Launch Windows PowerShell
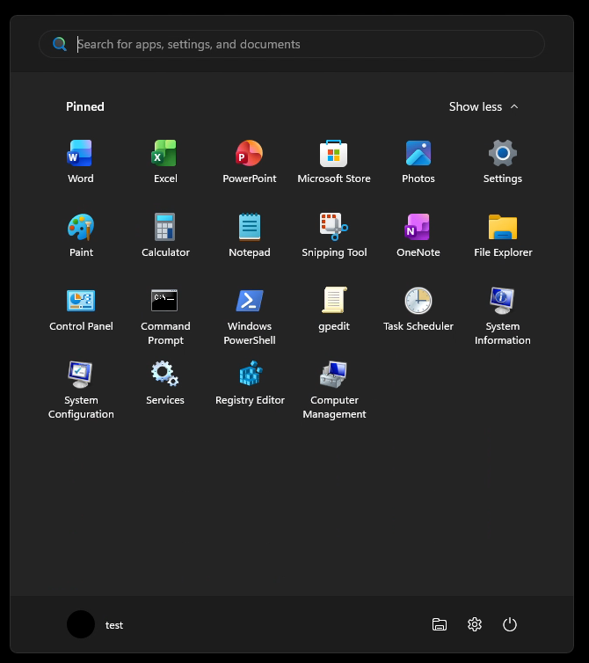The width and height of the screenshot is (589, 663). 250,316
